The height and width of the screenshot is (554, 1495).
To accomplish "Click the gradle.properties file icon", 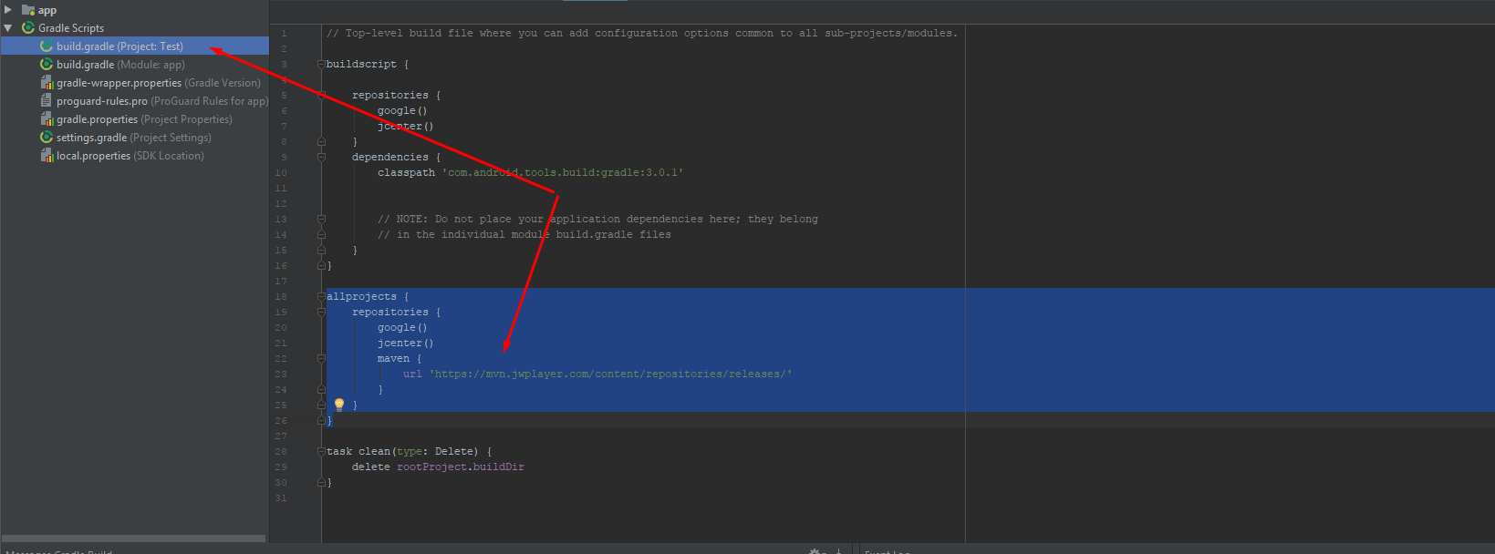I will 47,119.
